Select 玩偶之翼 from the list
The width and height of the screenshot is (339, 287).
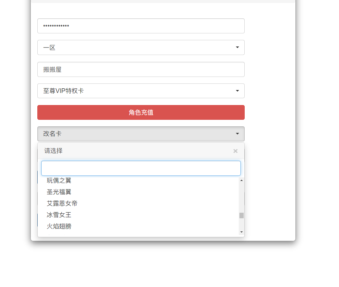(x=59, y=181)
